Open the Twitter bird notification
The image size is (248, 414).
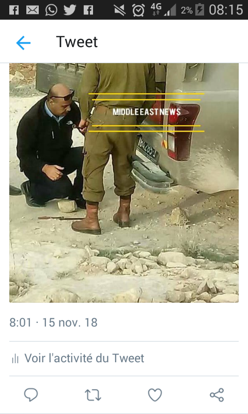(x=70, y=10)
